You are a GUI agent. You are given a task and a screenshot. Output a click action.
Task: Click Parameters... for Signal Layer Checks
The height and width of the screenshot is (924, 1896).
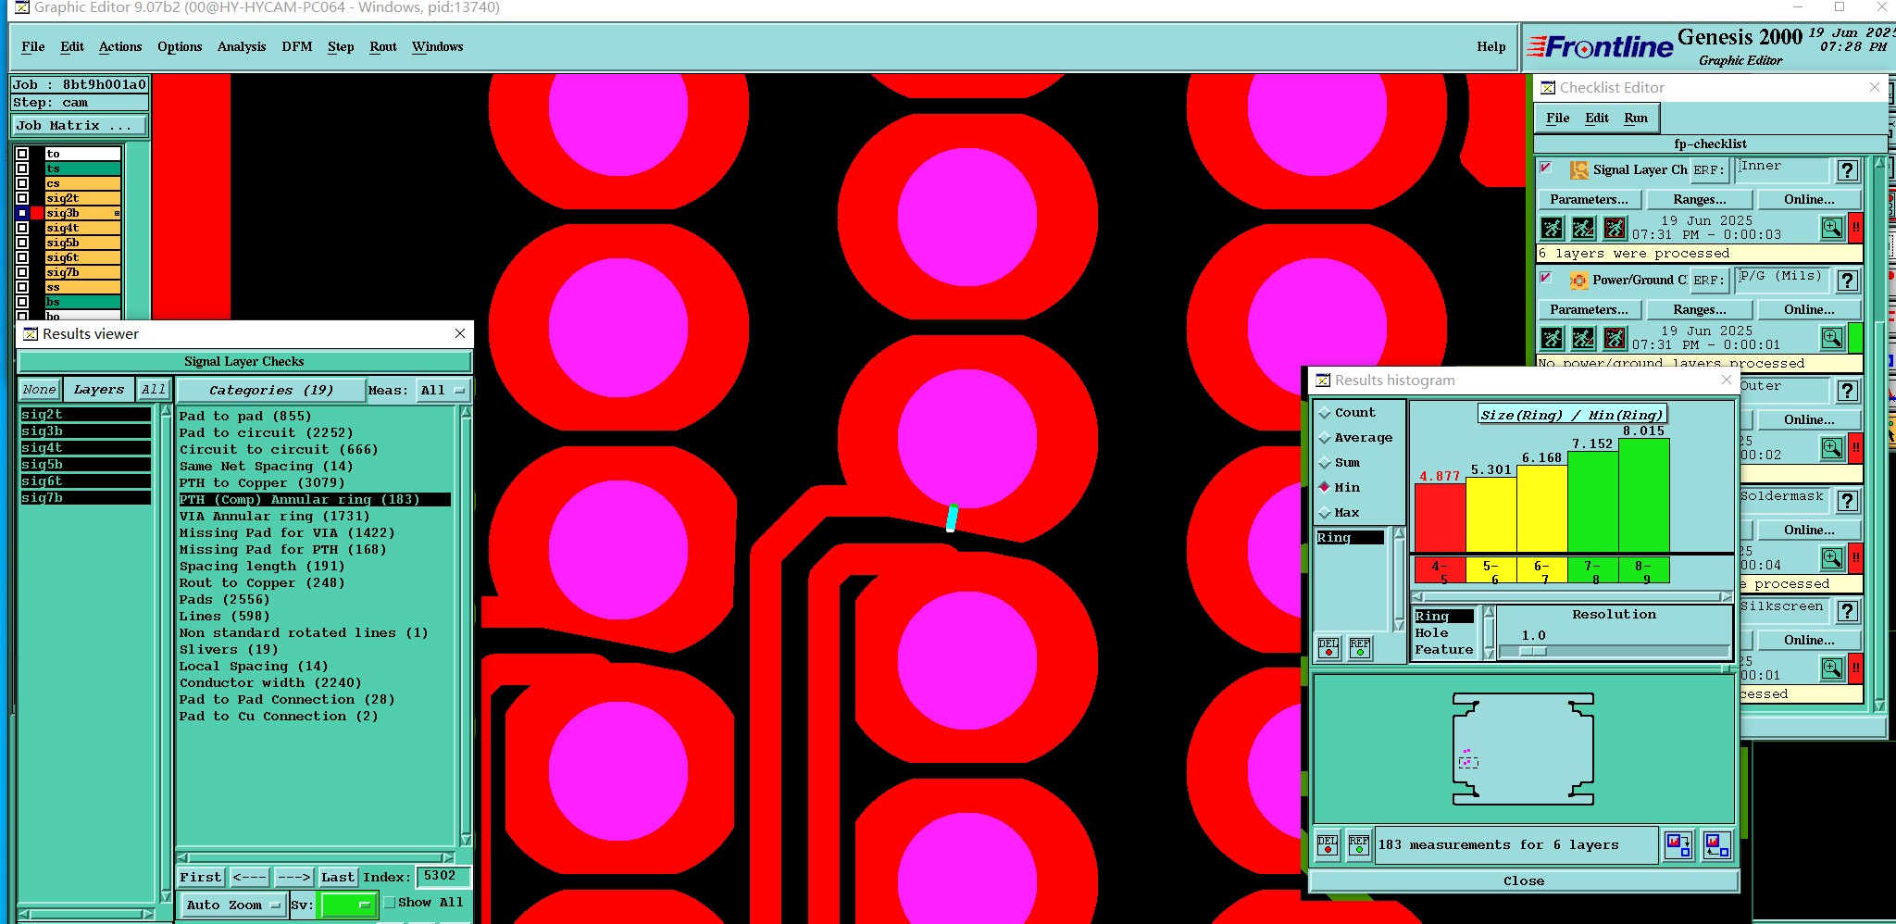[x=1589, y=200]
